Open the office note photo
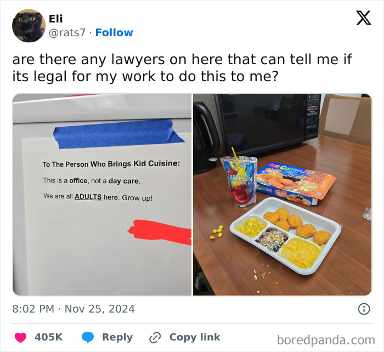 (102, 195)
